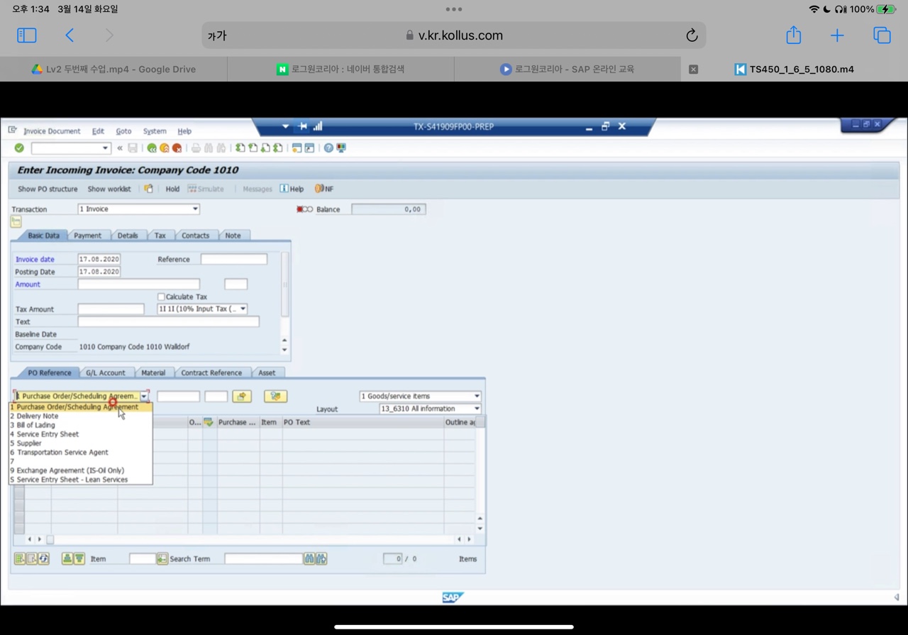Select 3 Bill of Lading option
Viewport: 908px width, 635px height.
(80, 425)
